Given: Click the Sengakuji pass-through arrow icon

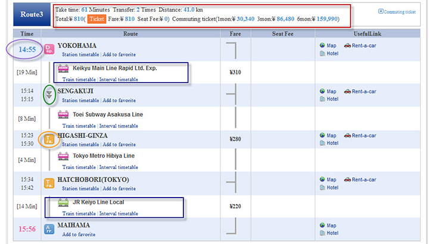Looking at the screenshot, I should [x=49, y=95].
